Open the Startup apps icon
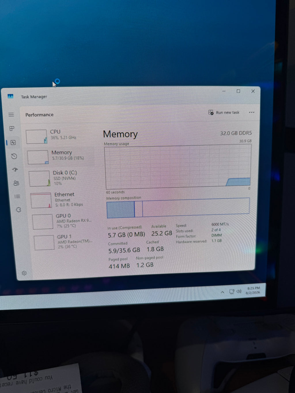The image size is (295, 393). pos(15,170)
